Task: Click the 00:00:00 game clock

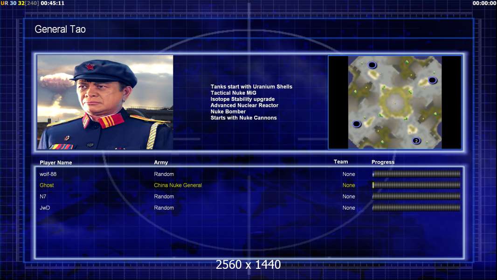Action: pyautogui.click(x=484, y=3)
